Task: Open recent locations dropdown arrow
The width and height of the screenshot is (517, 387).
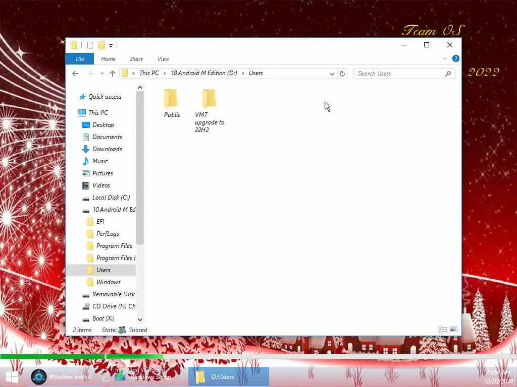Action: click(x=102, y=74)
